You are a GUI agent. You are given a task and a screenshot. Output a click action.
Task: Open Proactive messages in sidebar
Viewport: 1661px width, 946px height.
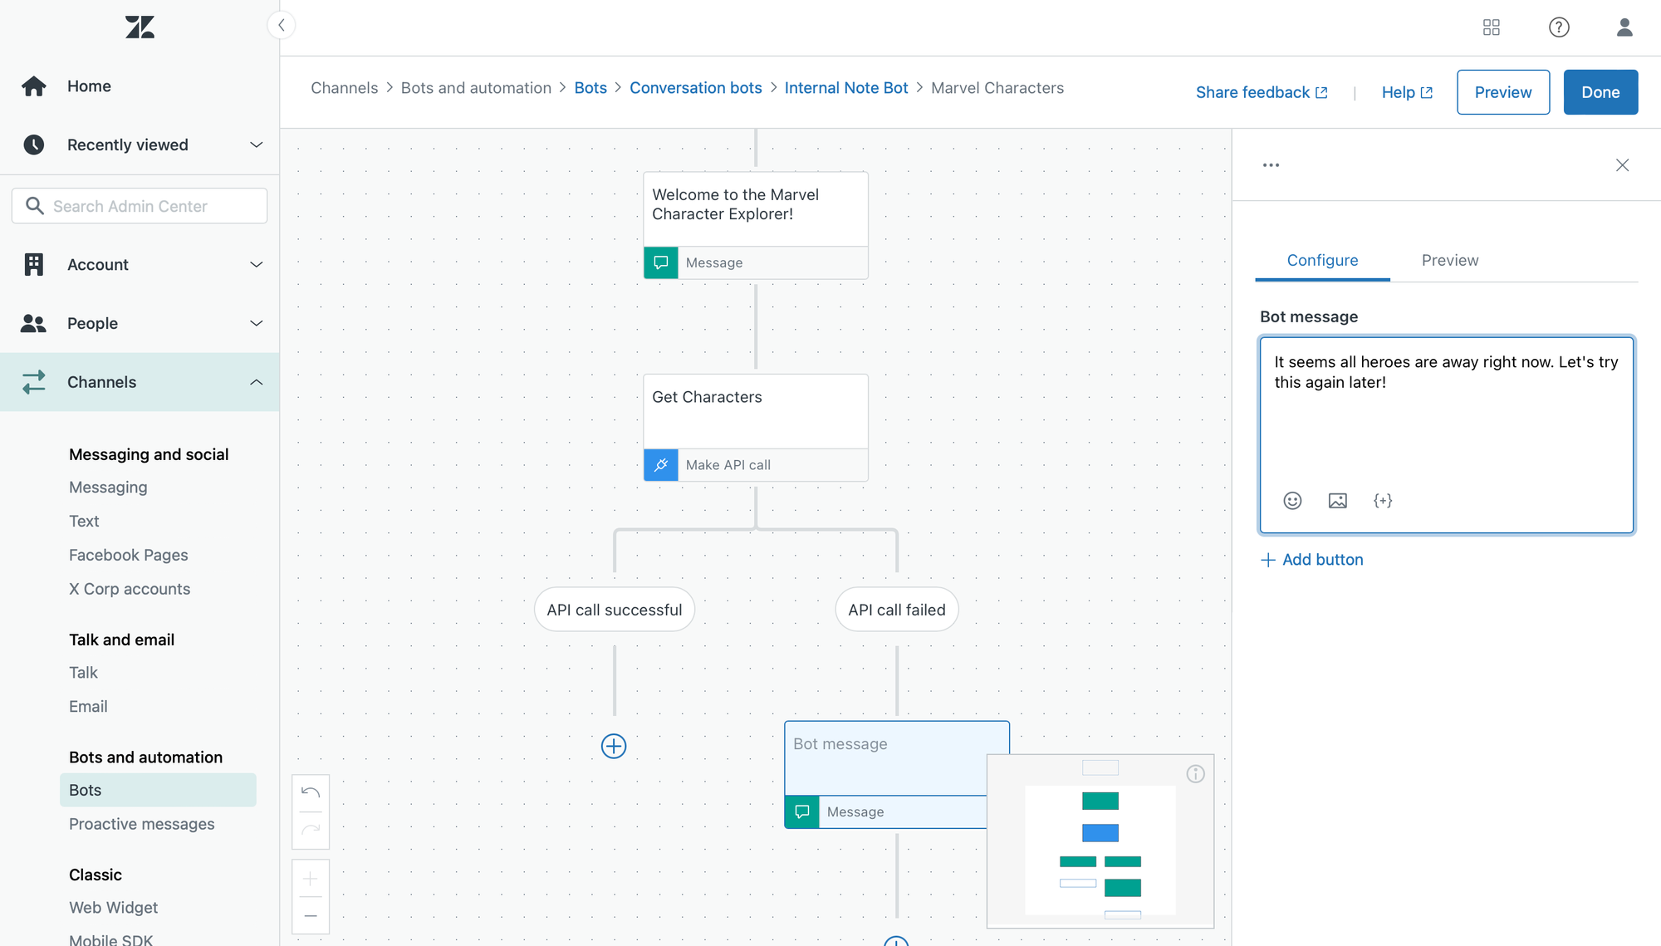[x=141, y=824]
